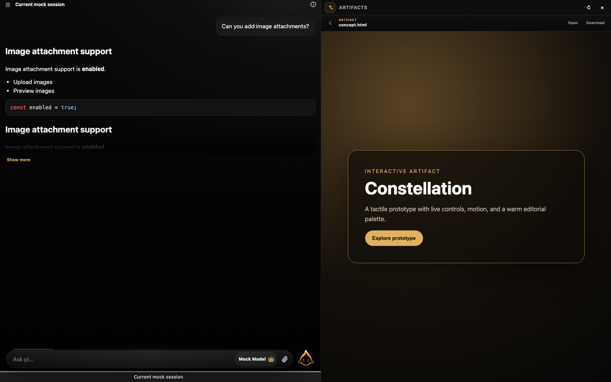Go back from concept.html artifact
The width and height of the screenshot is (611, 382).
pos(330,23)
